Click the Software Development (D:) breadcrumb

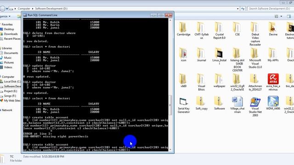point(51,9)
